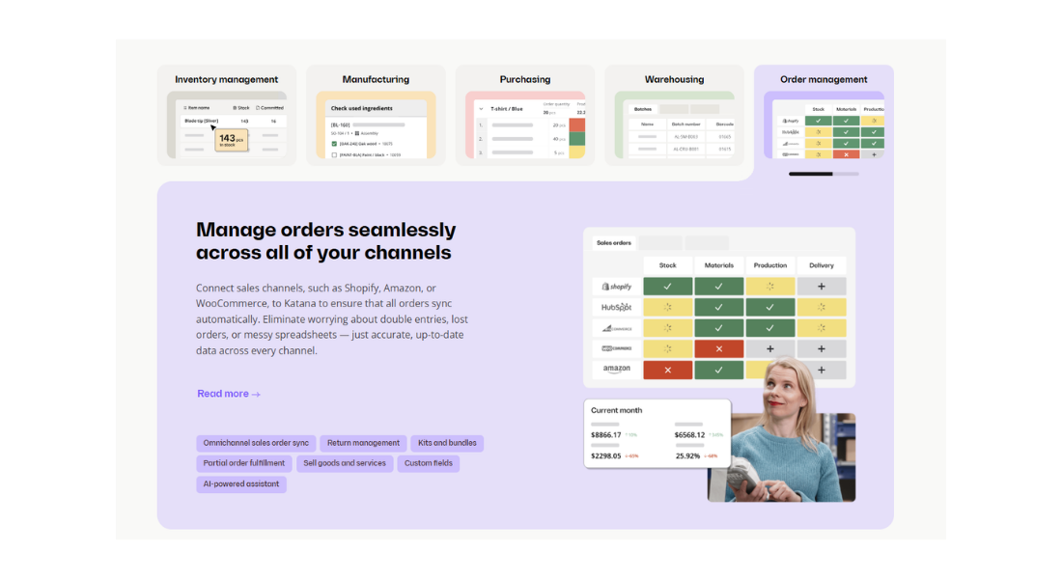The image size is (1062, 579).
Task: Click the Shopify logo in sales orders
Action: coord(616,287)
